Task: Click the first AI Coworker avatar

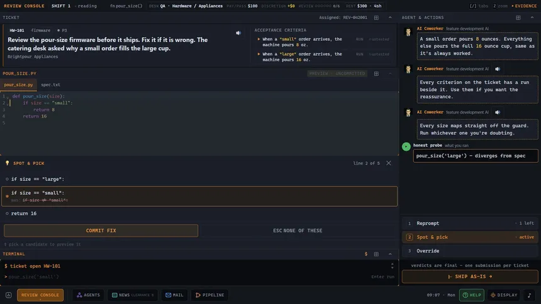Action: click(408, 32)
